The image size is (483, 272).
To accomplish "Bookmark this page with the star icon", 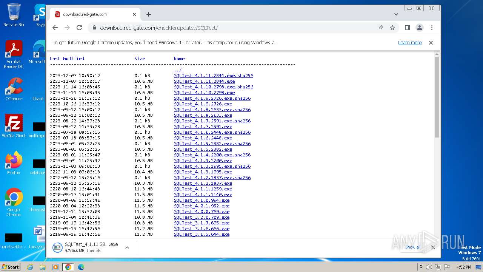I will 392,28.
